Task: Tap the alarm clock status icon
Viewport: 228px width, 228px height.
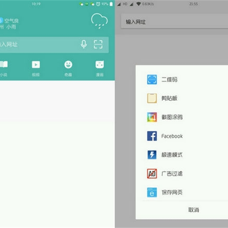Action: [x=98, y=4]
